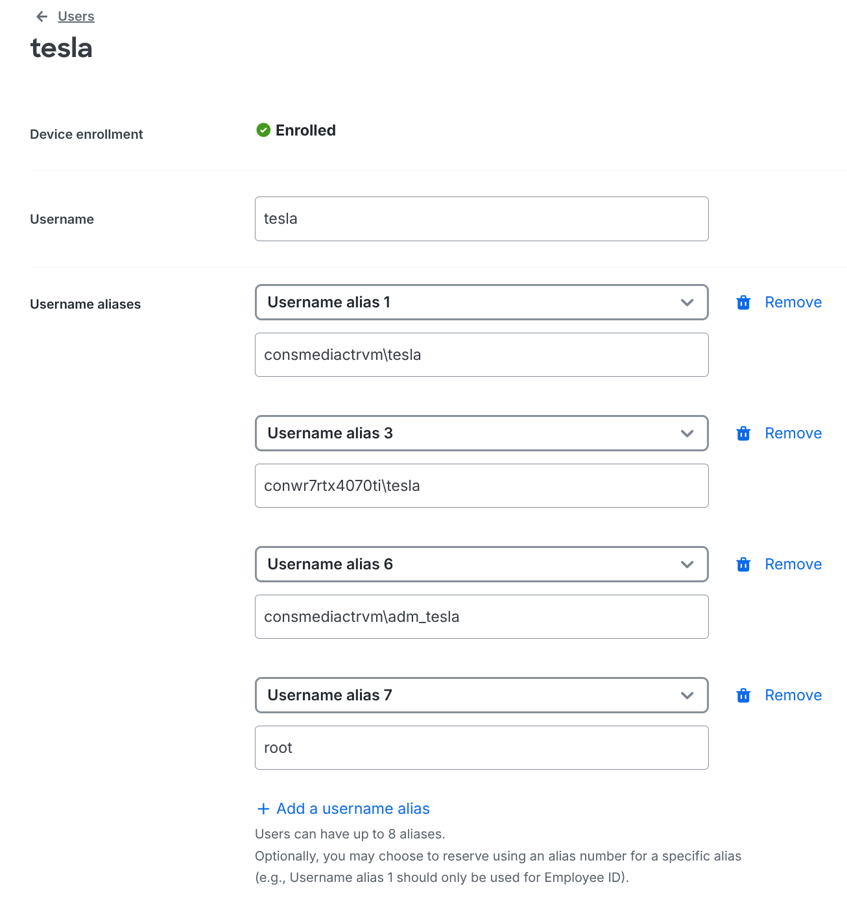Click trash icon for Username alias 7
Image resolution: width=847 pixels, height=902 pixels.
point(743,696)
